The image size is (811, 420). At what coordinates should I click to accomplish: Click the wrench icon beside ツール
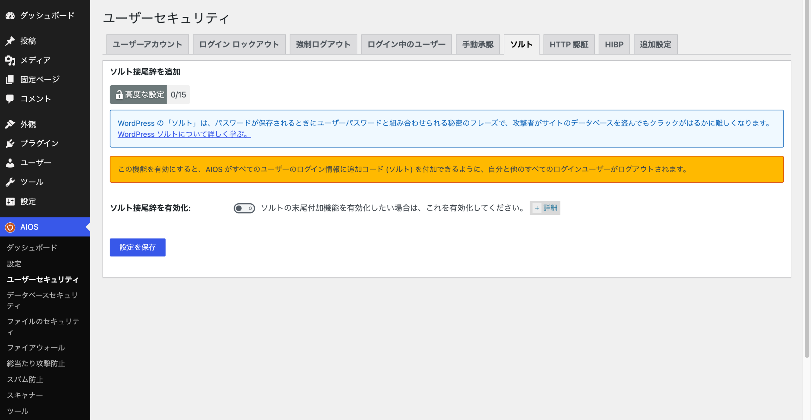point(10,182)
